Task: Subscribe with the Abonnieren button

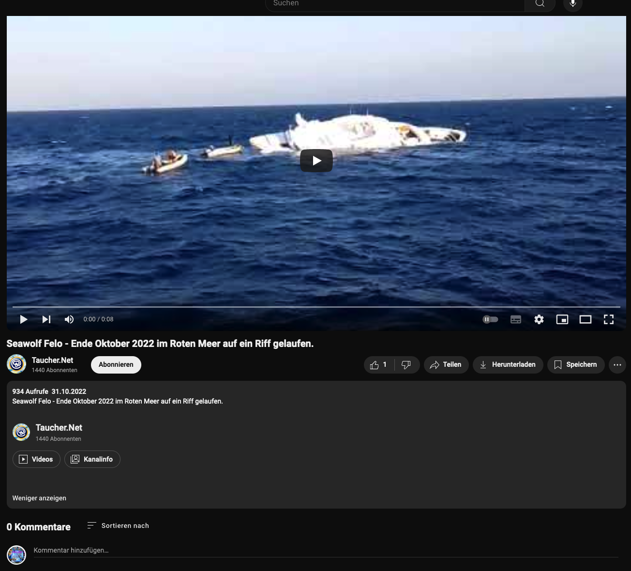Action: click(116, 364)
